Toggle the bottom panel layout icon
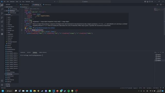Image resolution: width=165 pixels, height=93 pixels. tap(147, 2)
